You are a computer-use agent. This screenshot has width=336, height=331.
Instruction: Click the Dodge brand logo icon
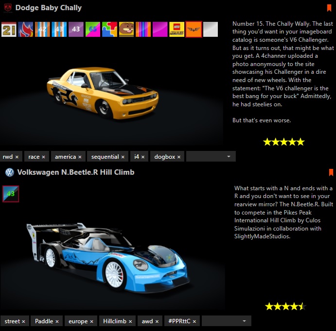pyautogui.click(x=8, y=8)
